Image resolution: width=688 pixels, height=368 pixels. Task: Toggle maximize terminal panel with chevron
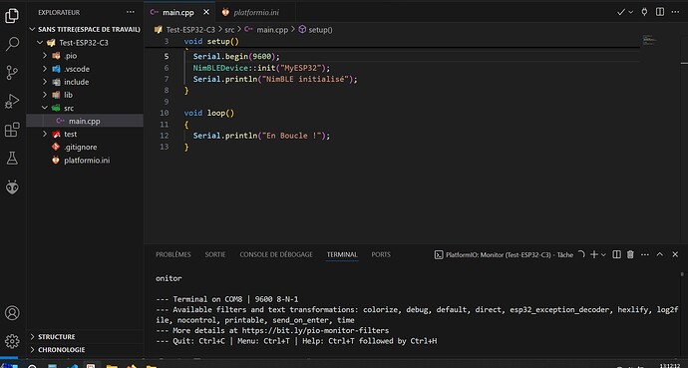(660, 254)
